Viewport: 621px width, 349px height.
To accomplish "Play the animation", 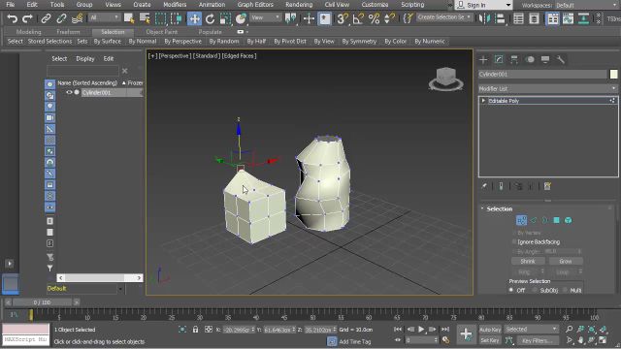I will click(421, 330).
